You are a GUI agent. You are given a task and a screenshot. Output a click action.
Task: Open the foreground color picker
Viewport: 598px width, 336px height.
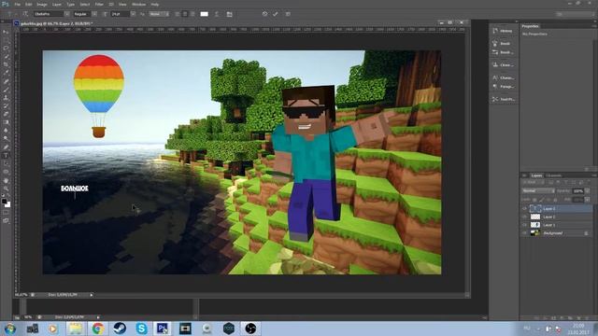(4, 202)
